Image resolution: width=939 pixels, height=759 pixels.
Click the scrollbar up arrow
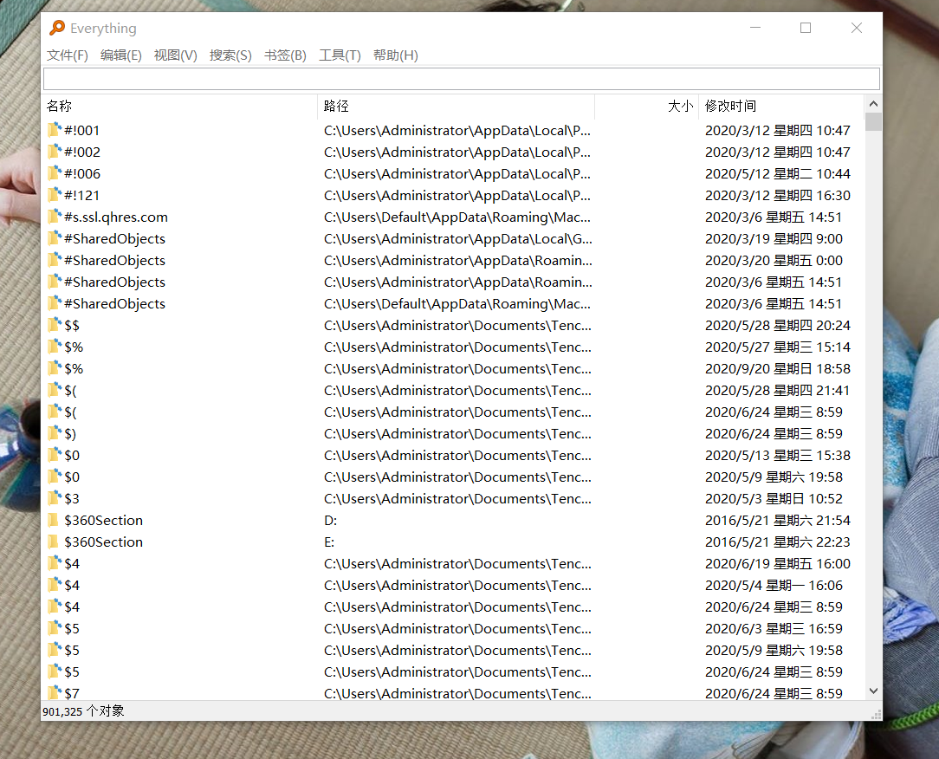point(873,102)
